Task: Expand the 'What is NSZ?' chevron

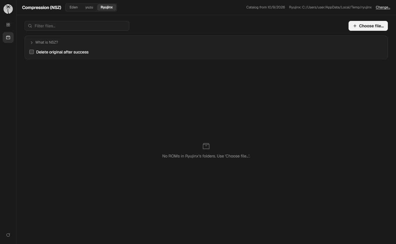Action: [x=31, y=42]
